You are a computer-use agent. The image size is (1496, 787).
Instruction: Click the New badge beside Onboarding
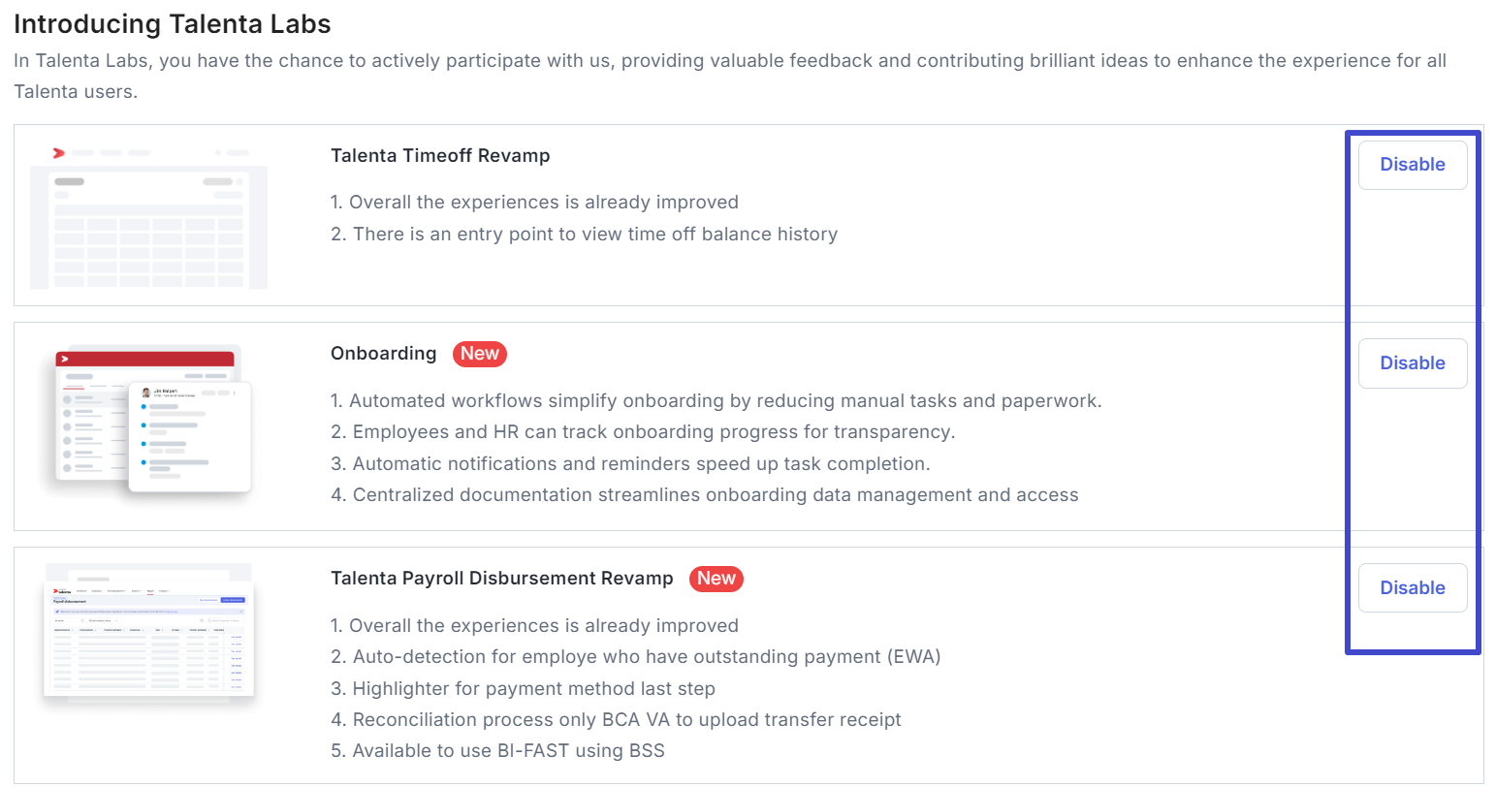[x=479, y=354]
